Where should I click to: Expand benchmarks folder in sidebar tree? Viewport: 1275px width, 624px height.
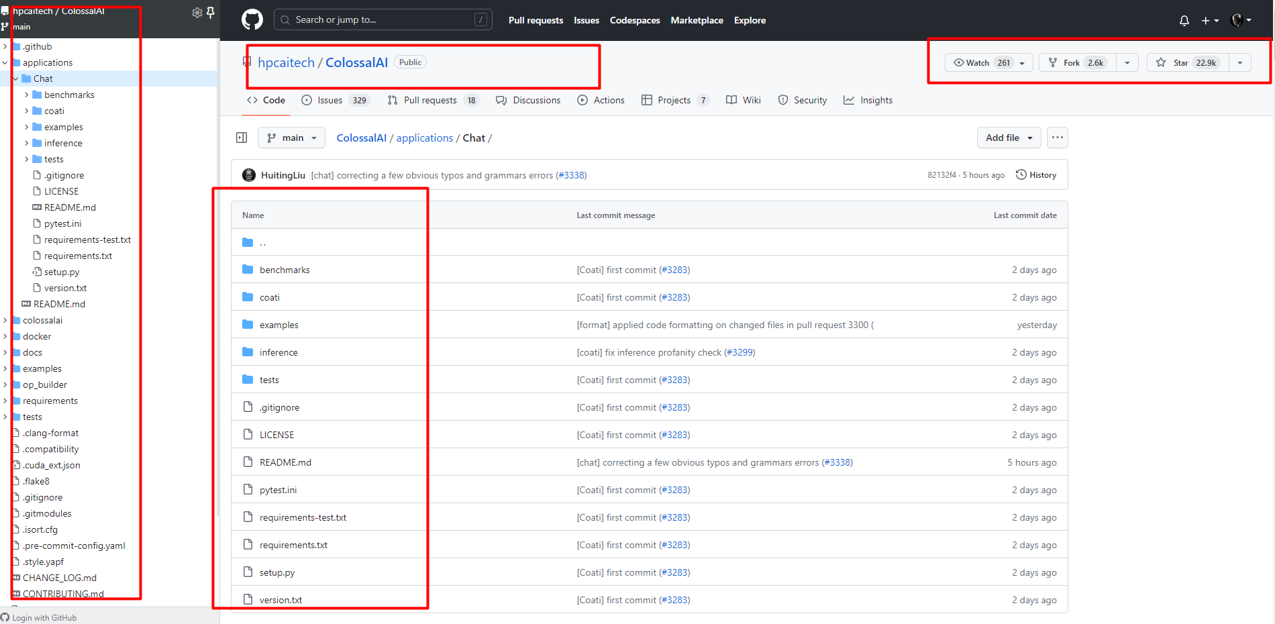(x=27, y=95)
